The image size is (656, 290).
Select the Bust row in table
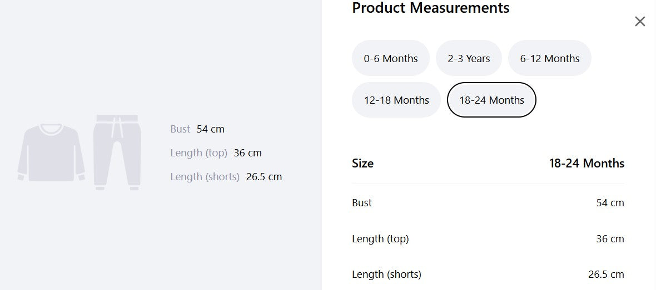coord(488,203)
